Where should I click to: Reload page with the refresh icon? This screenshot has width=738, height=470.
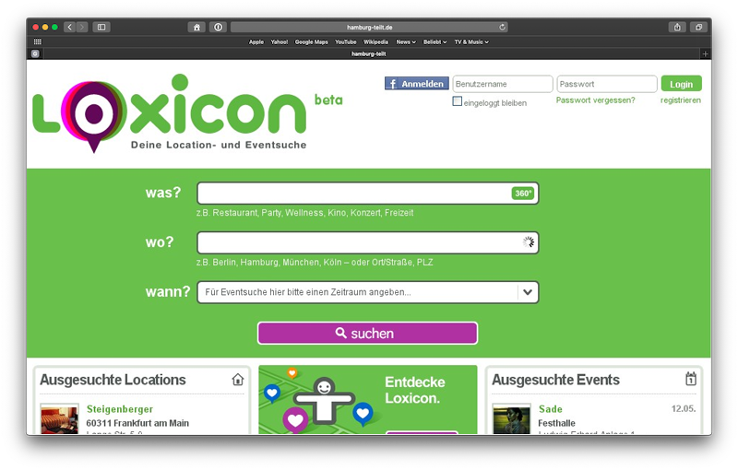(x=502, y=28)
